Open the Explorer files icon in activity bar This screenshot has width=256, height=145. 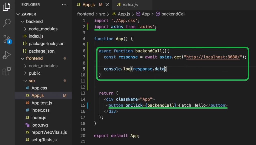[x=7, y=7]
